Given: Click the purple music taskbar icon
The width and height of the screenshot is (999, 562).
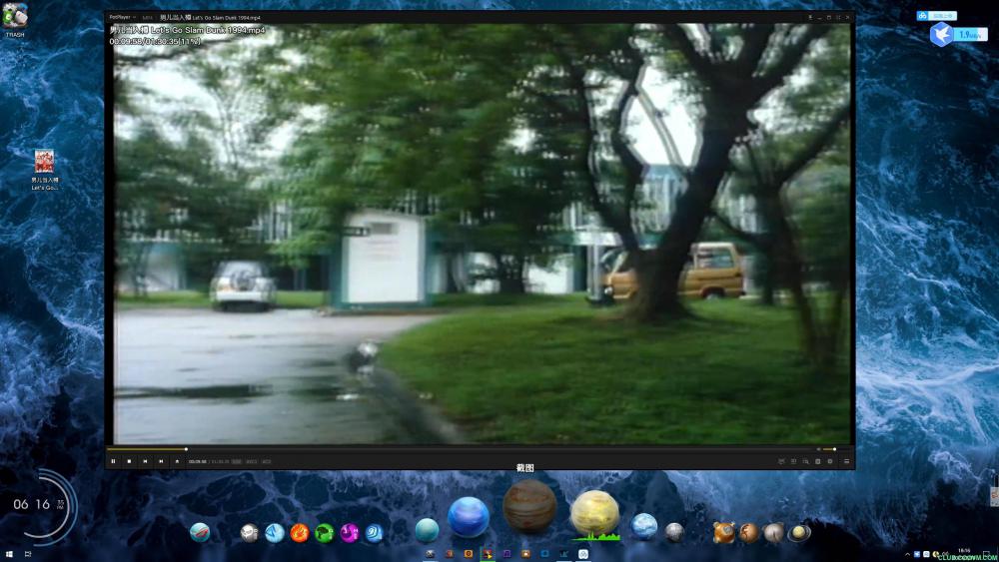Looking at the screenshot, I should click(x=506, y=554).
